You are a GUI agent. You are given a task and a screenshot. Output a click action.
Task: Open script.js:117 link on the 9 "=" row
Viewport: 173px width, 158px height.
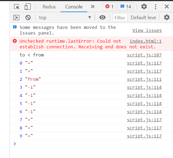coord(144,136)
